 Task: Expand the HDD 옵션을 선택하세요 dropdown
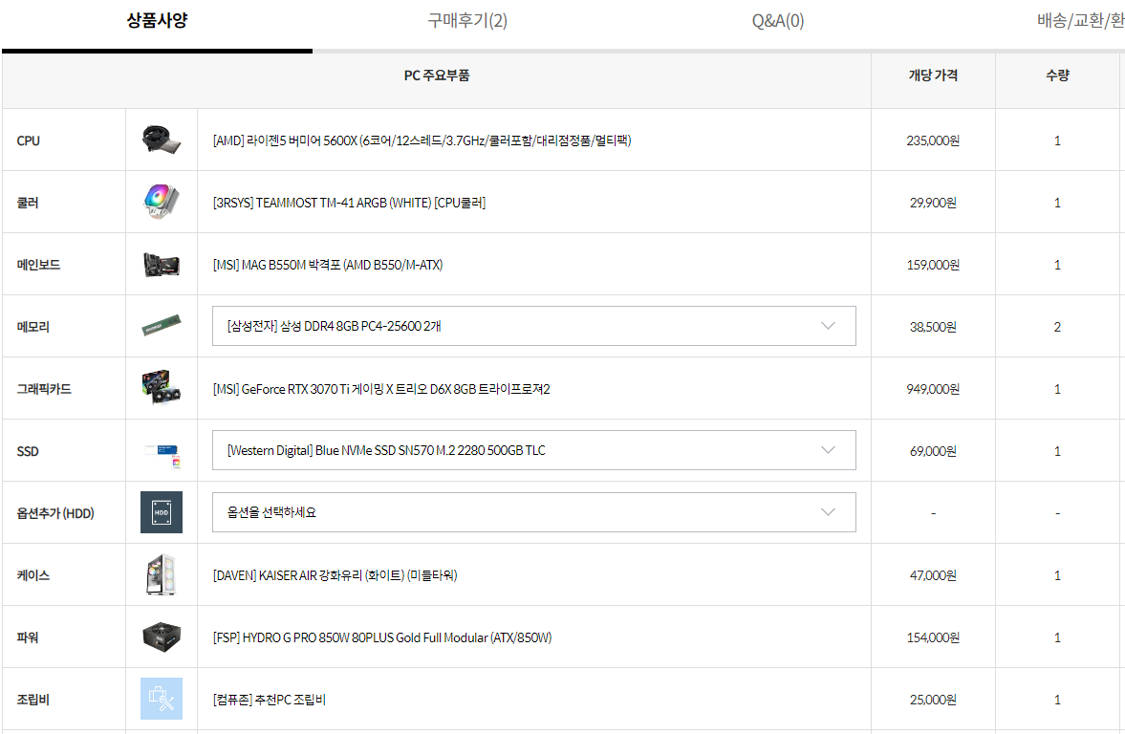tap(533, 512)
